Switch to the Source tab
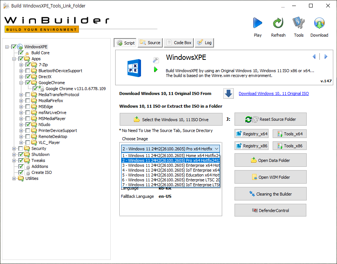Screen dimensions: 337x264 [x=150, y=43]
